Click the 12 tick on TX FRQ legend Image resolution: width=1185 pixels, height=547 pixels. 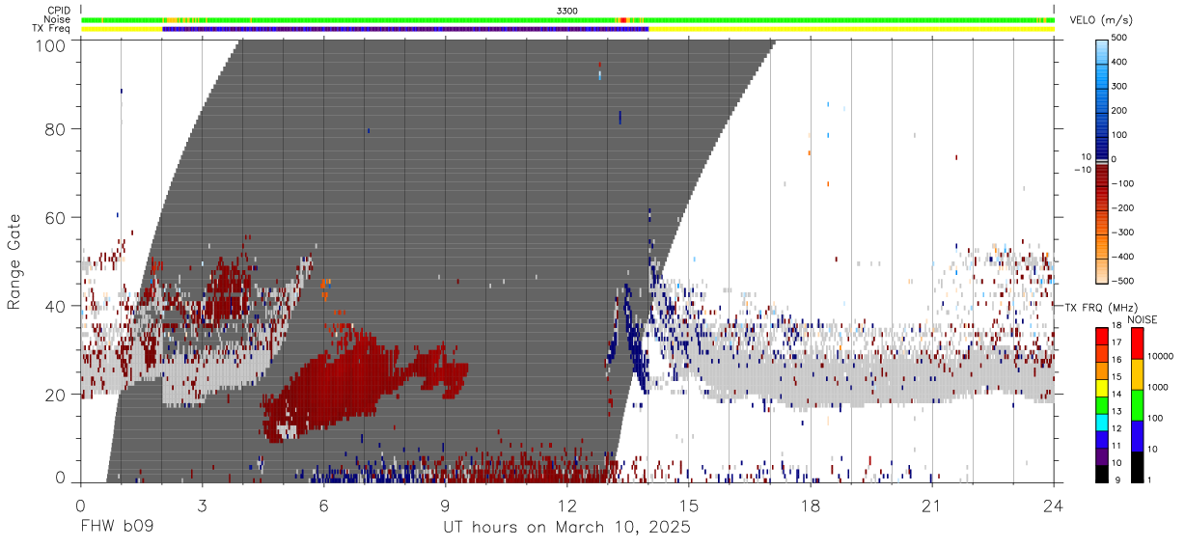click(1116, 428)
